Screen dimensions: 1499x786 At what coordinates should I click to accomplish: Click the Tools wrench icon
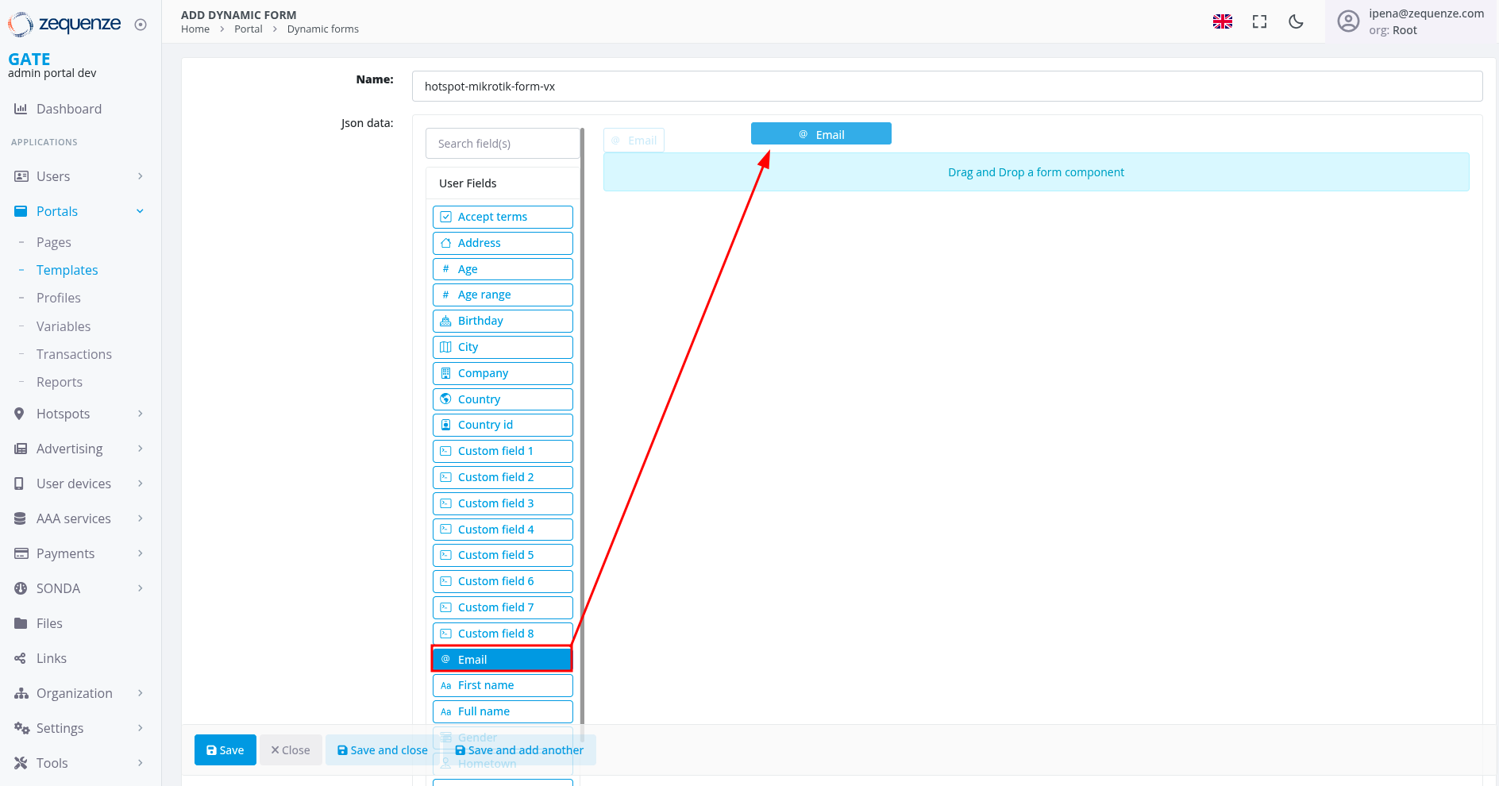point(21,763)
